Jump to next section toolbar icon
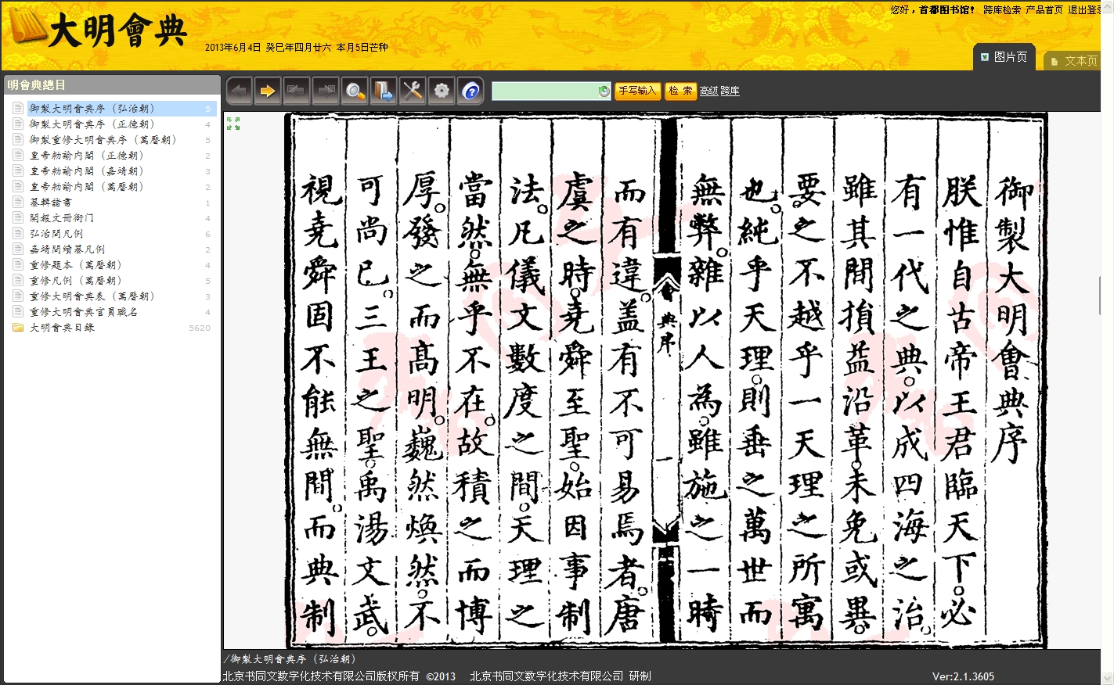Image resolution: width=1114 pixels, height=685 pixels. tap(326, 91)
